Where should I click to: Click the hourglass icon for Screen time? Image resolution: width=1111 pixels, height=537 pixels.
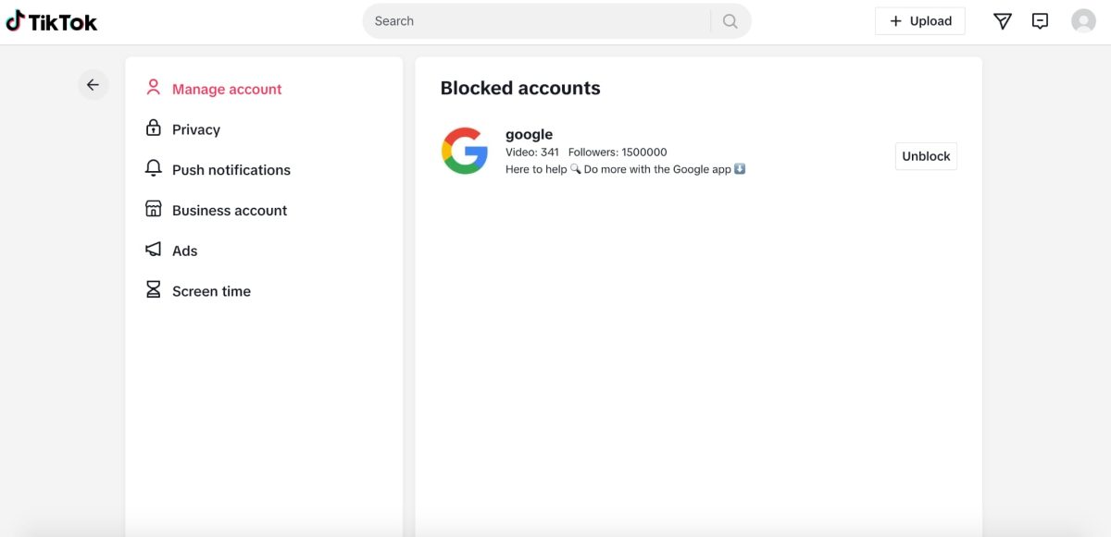(x=154, y=290)
